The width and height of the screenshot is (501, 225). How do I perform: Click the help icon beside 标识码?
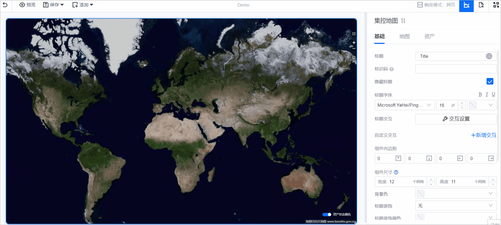point(391,69)
